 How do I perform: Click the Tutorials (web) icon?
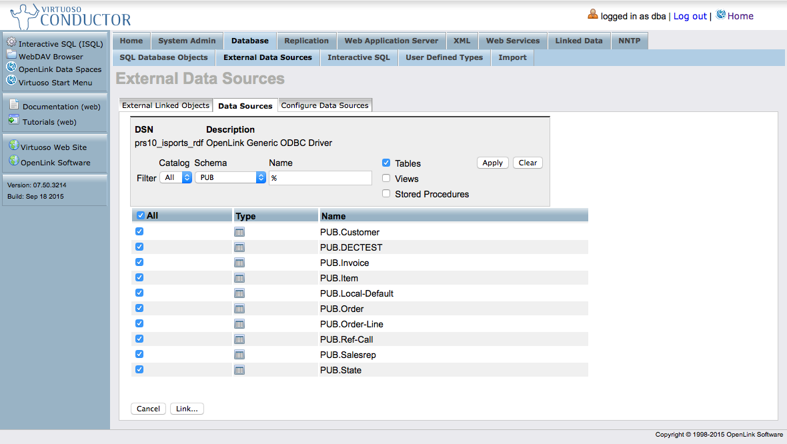coord(14,121)
